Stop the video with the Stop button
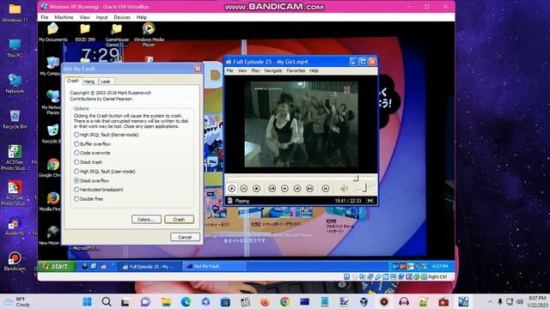 coord(256,189)
